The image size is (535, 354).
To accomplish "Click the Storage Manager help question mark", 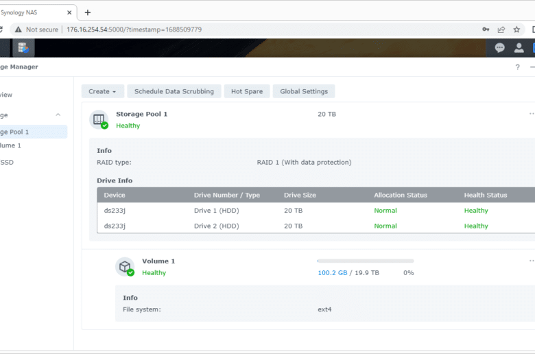I will pyautogui.click(x=517, y=67).
